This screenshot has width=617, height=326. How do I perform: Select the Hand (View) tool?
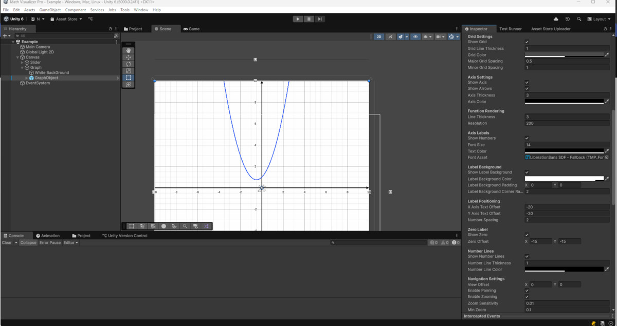[x=129, y=51]
